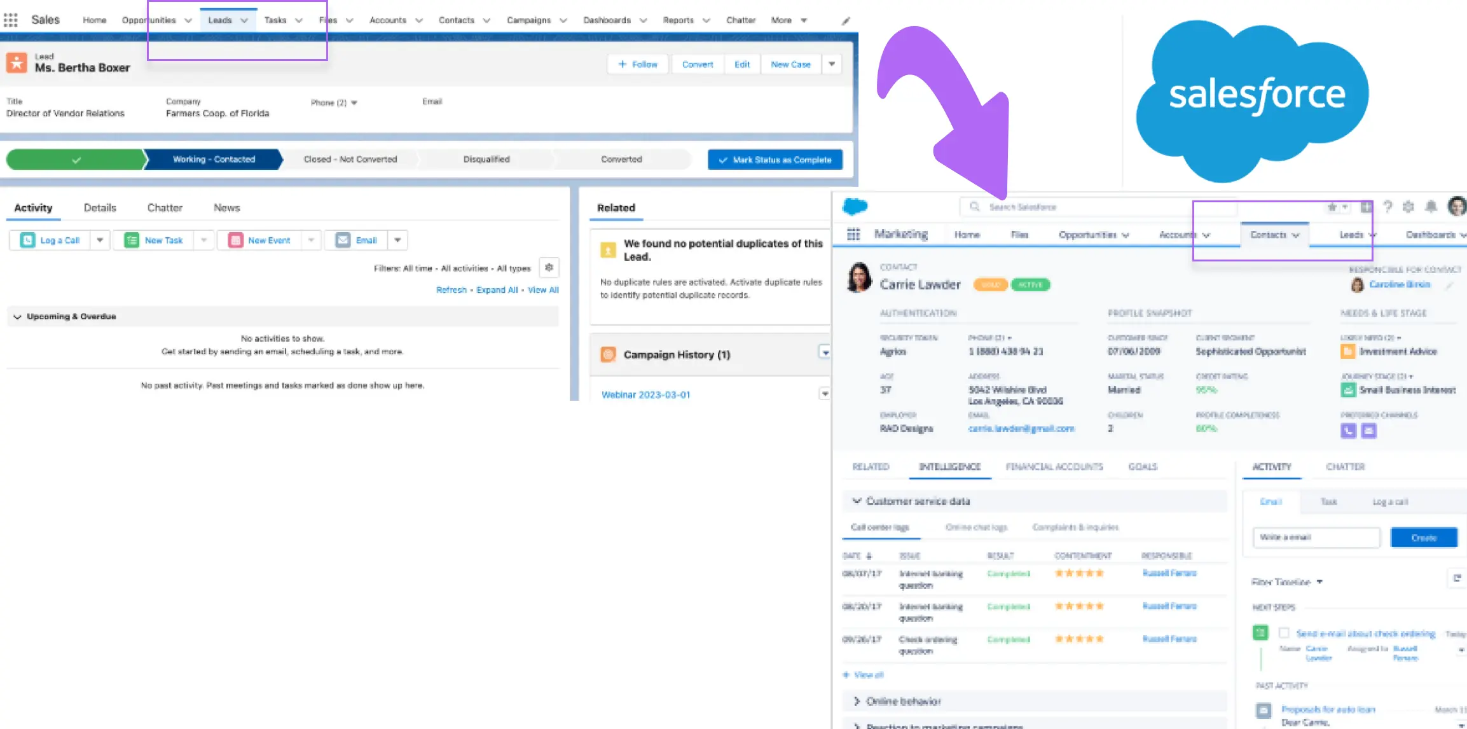Select the Disqualified path stage
The height and width of the screenshot is (729, 1467).
pyautogui.click(x=486, y=160)
